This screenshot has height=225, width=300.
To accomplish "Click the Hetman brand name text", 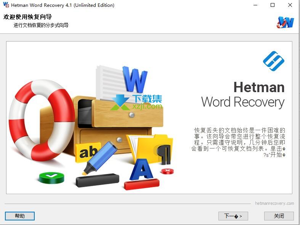I will 259,87.
